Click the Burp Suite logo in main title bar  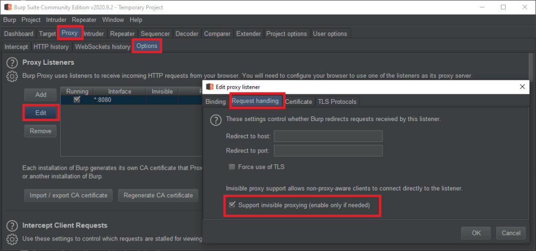[x=8, y=7]
